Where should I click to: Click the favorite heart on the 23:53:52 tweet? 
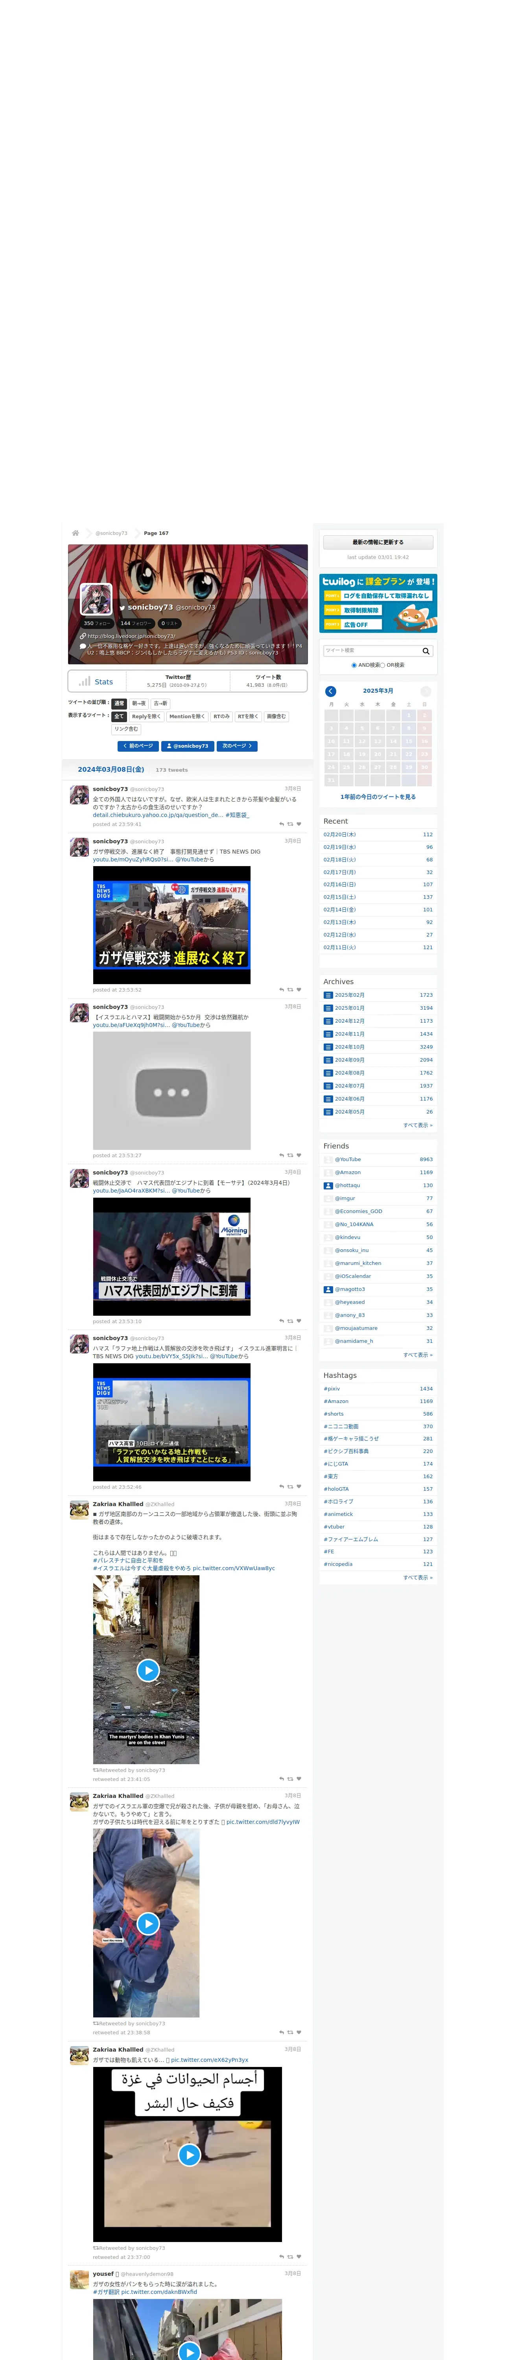pos(299,990)
